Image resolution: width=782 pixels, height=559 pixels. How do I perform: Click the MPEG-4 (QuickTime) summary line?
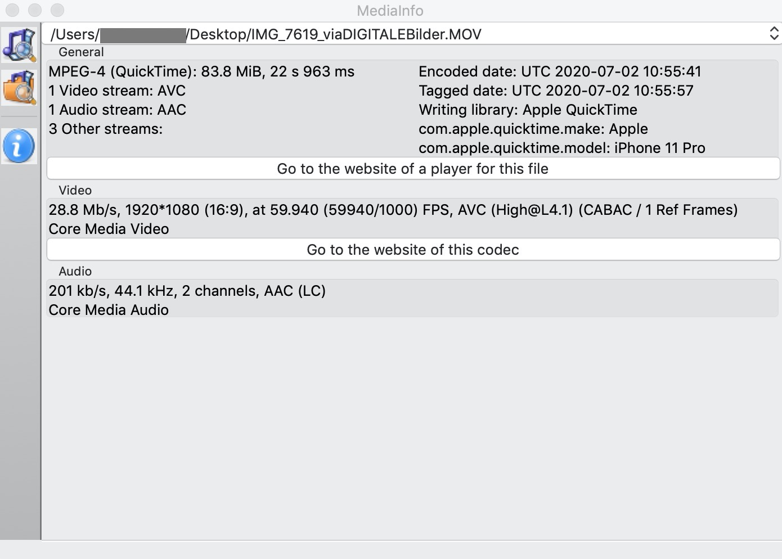pos(201,72)
